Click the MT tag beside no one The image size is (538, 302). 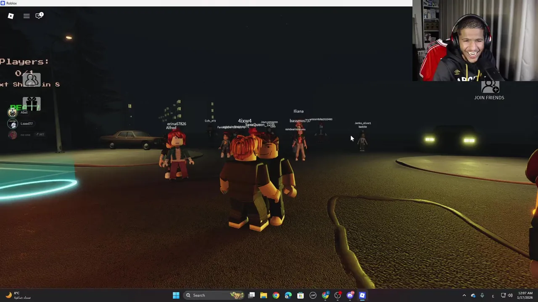point(40,135)
